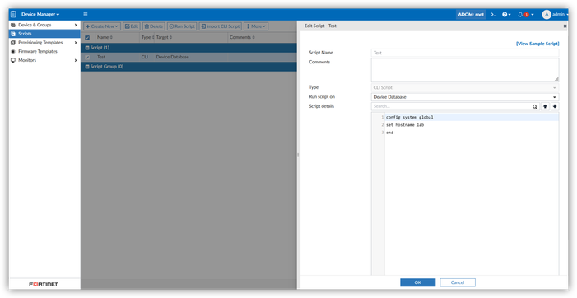Image resolution: width=577 pixels, height=298 pixels.
Task: Click the Fortinet logo
Action: [x=44, y=284]
